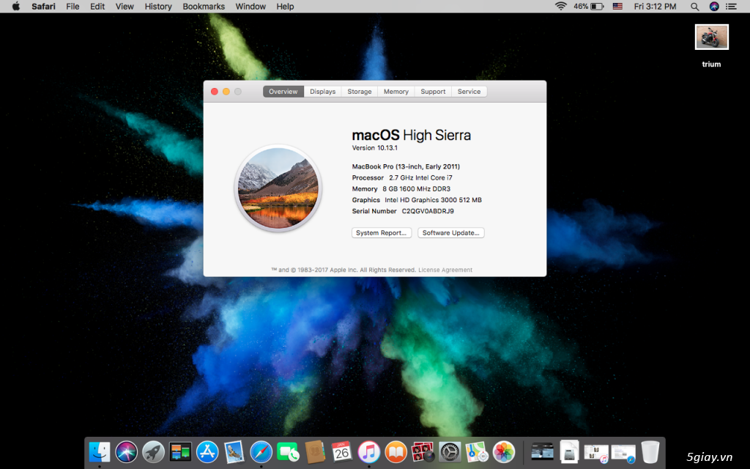Open Photo Booth from the Dock
This screenshot has width=750, height=469.
coord(423,451)
